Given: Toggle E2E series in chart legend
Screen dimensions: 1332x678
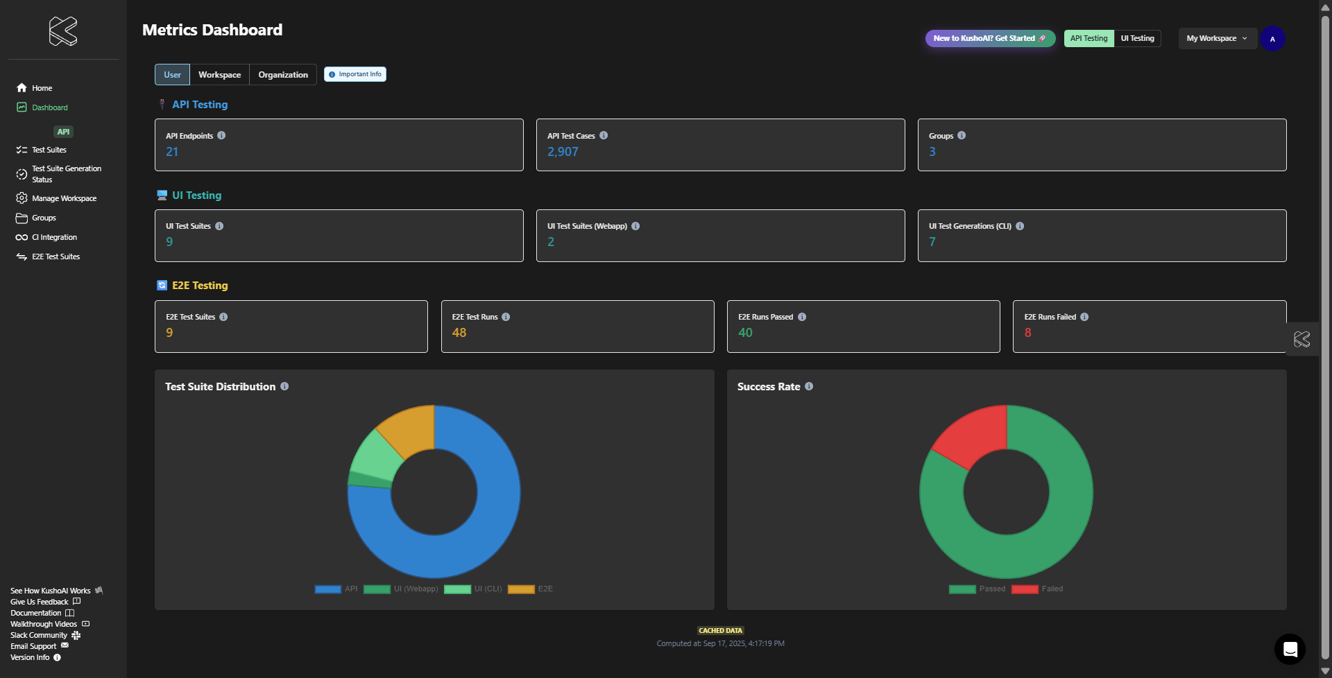Looking at the screenshot, I should pyautogui.click(x=531, y=589).
